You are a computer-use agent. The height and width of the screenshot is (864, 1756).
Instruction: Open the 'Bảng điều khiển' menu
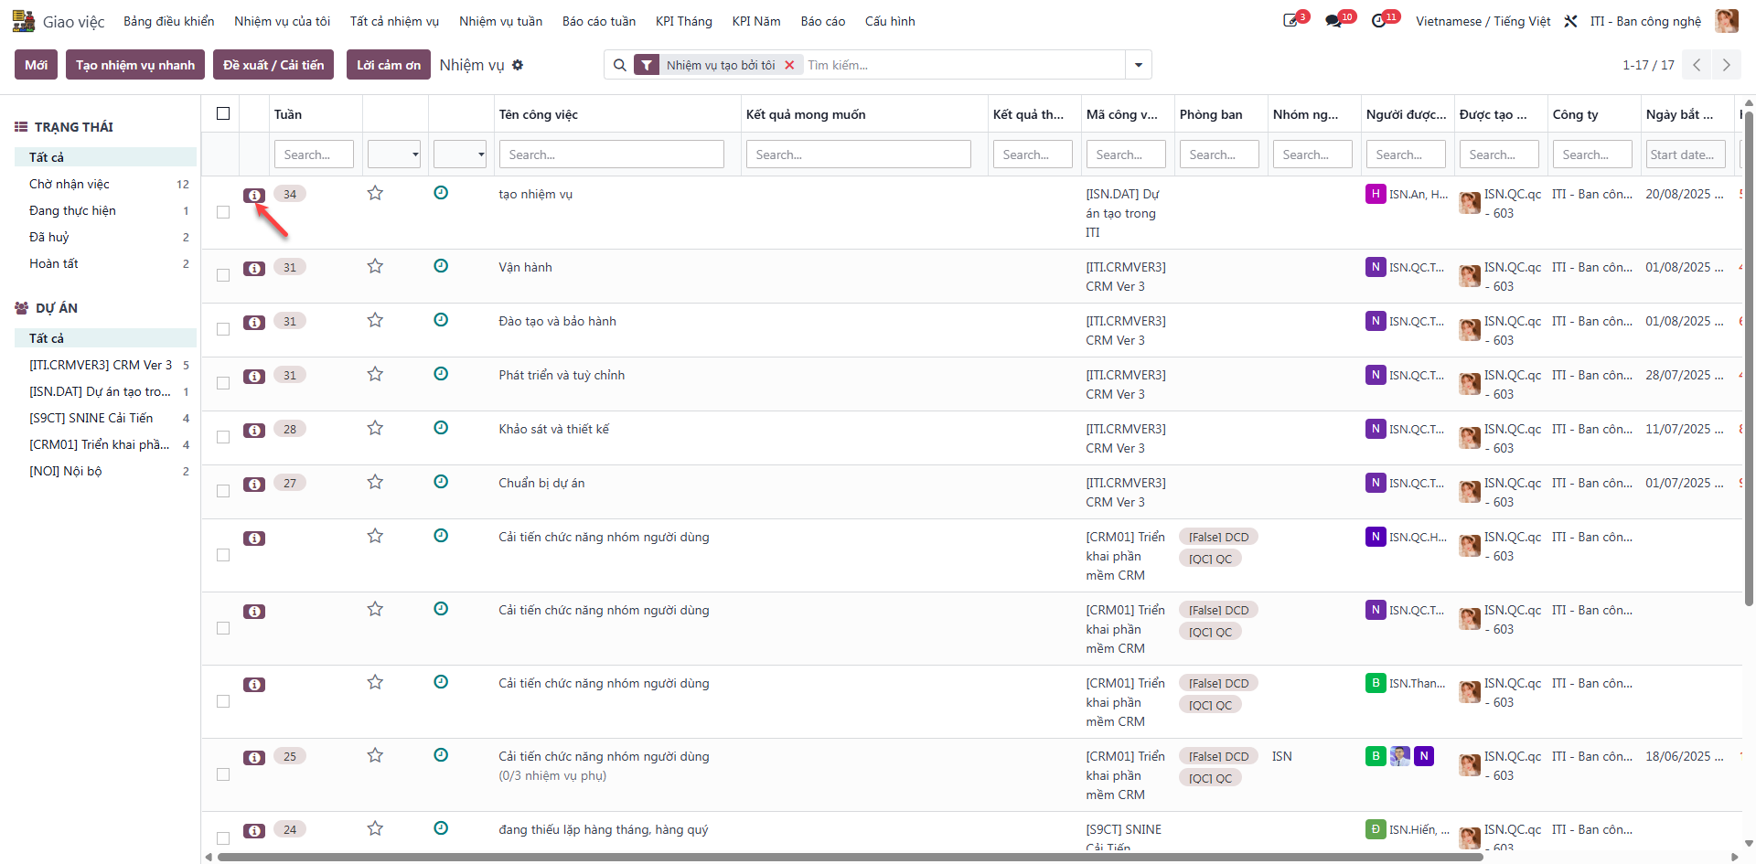(169, 21)
